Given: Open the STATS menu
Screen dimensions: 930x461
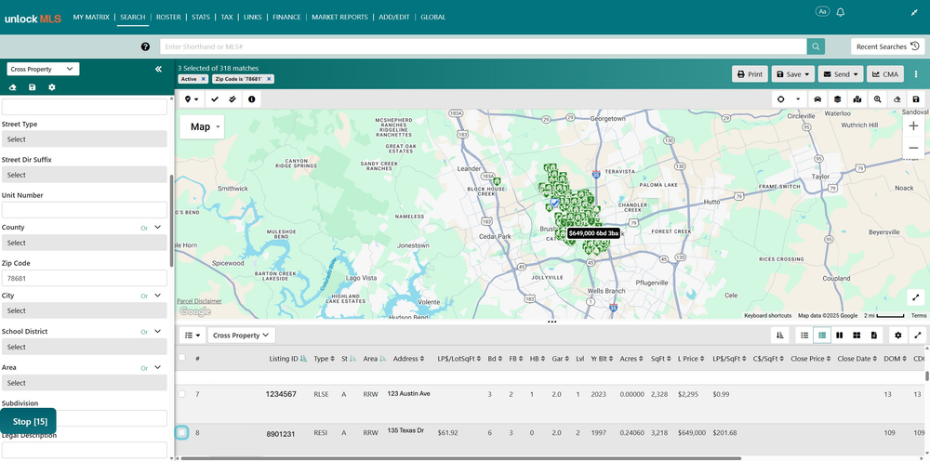Looking at the screenshot, I should (201, 17).
